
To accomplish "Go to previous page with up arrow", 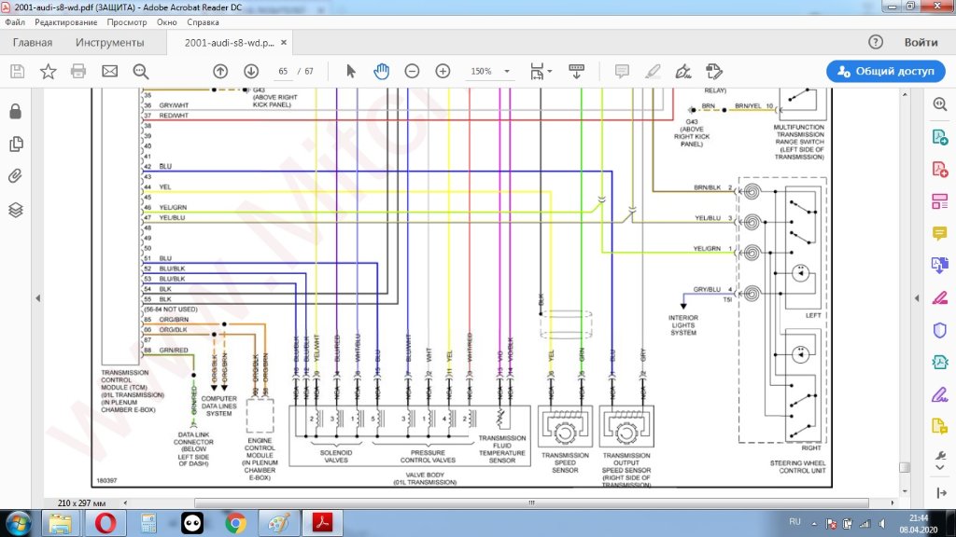I will [220, 71].
